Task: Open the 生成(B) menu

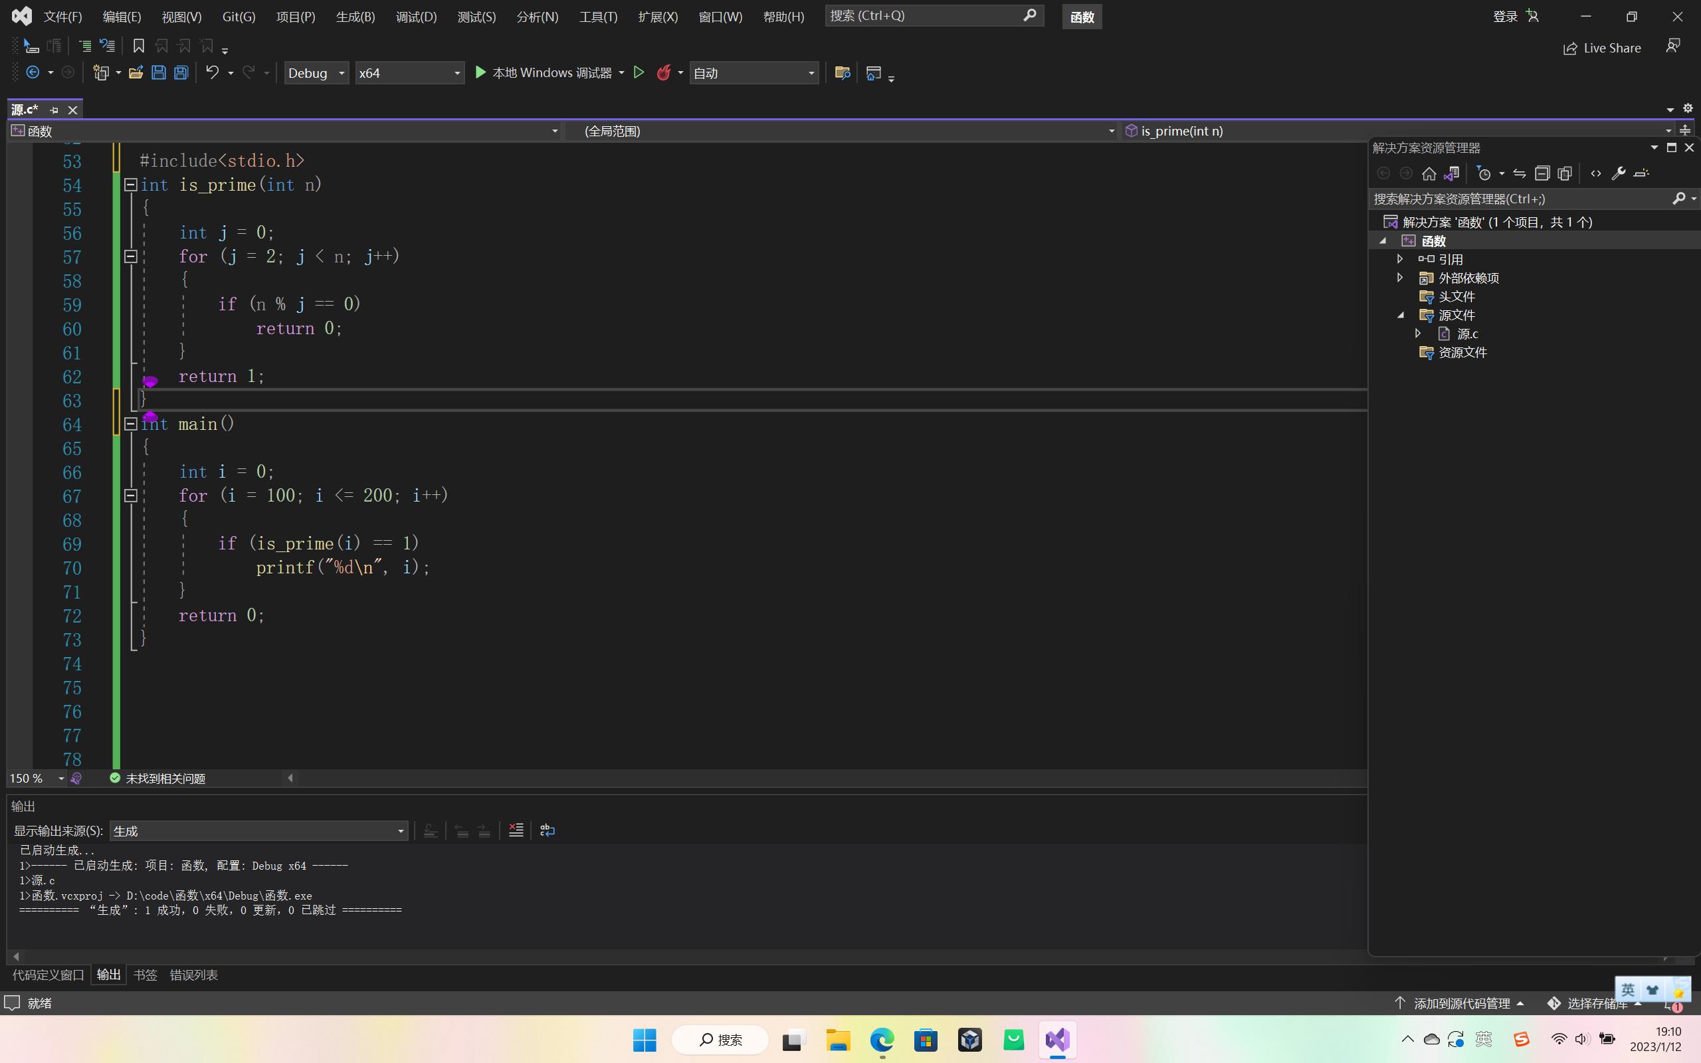Action: click(355, 16)
